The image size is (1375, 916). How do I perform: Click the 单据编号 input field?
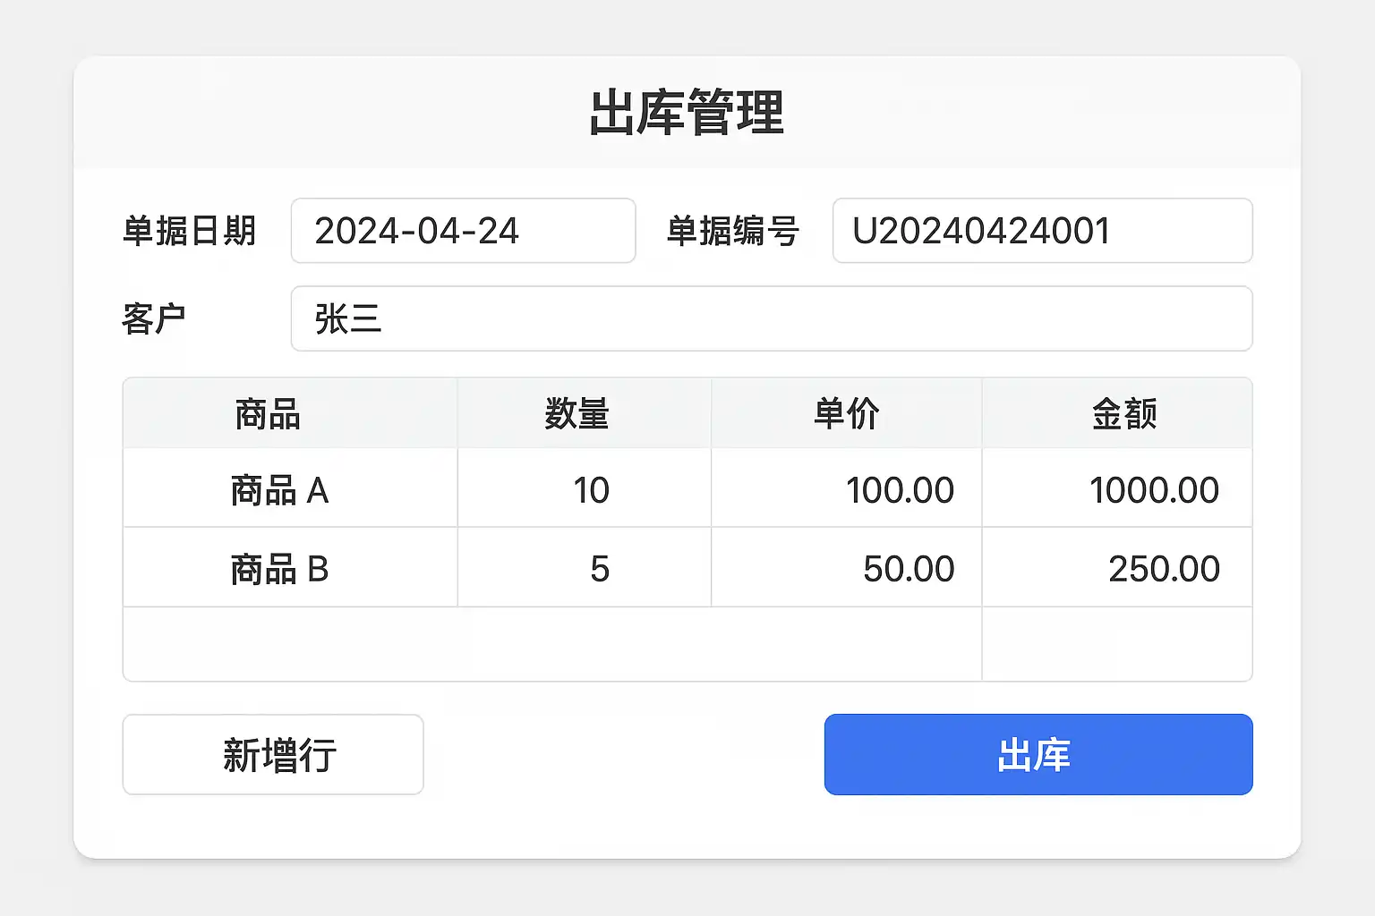(1041, 231)
